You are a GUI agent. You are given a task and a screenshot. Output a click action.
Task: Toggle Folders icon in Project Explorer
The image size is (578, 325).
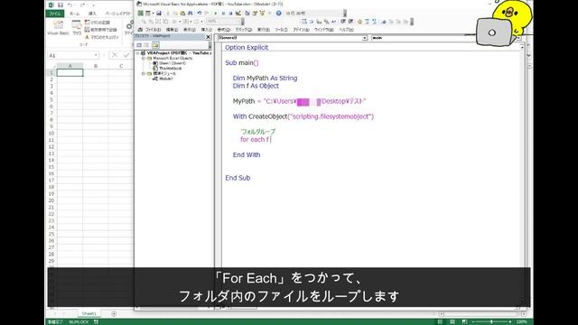coord(155,45)
